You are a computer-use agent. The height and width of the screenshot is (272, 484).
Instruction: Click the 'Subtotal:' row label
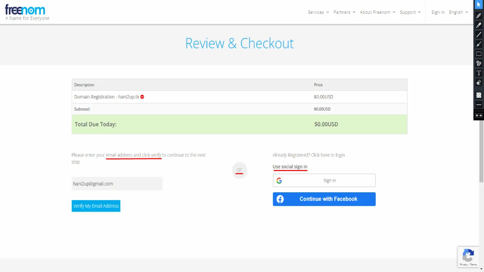82,109
